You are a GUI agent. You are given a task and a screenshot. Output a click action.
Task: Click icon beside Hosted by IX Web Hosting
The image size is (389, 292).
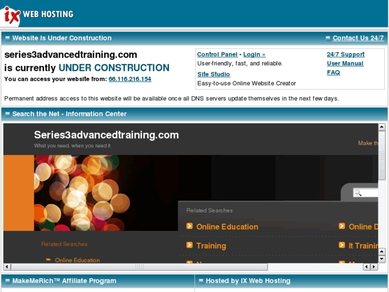[x=201, y=281]
